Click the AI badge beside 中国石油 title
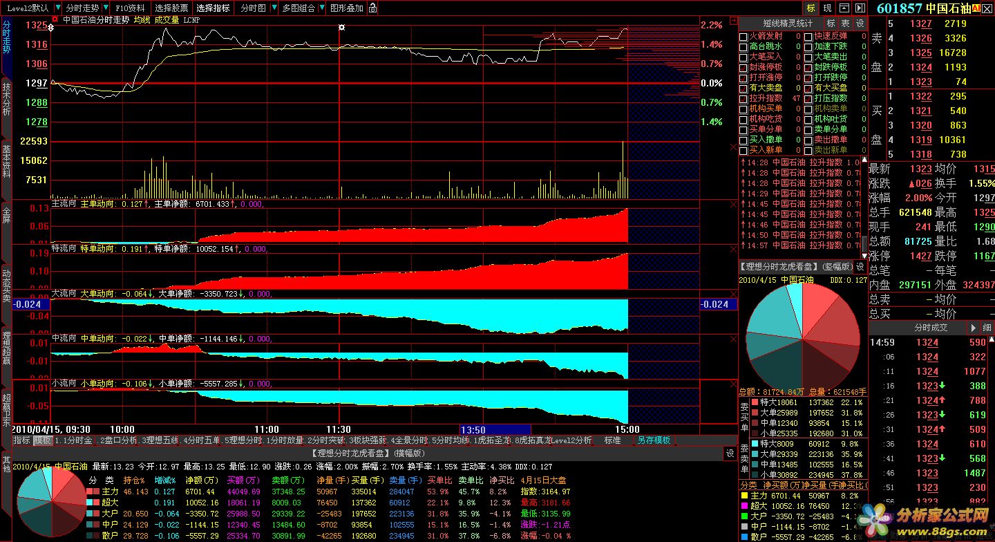 976,8
